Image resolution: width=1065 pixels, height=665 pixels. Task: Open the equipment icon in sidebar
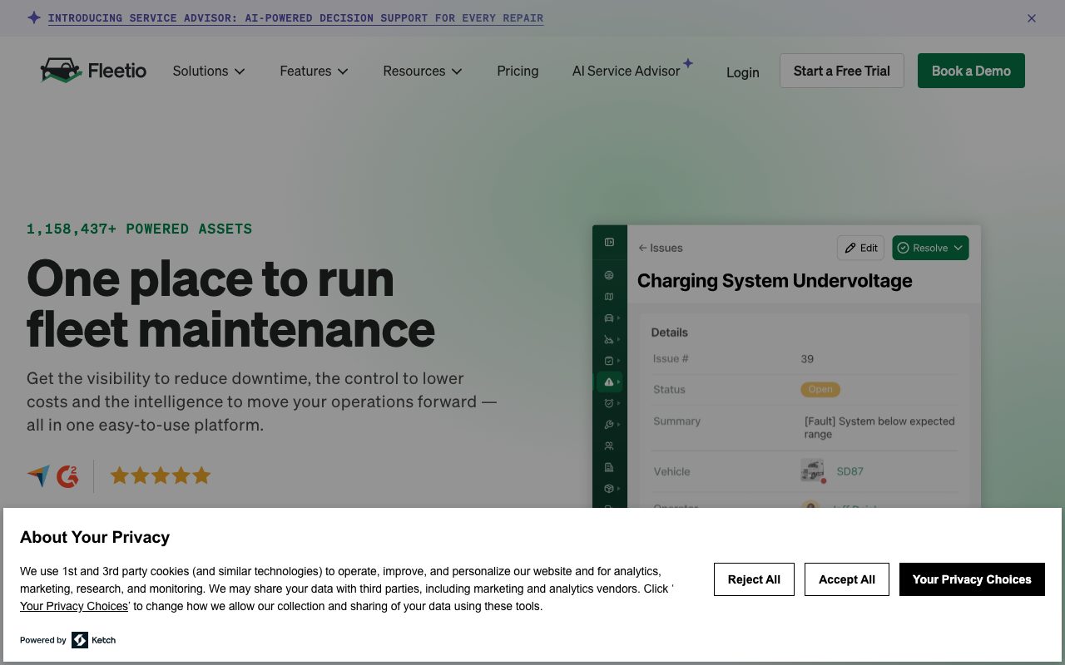[609, 339]
